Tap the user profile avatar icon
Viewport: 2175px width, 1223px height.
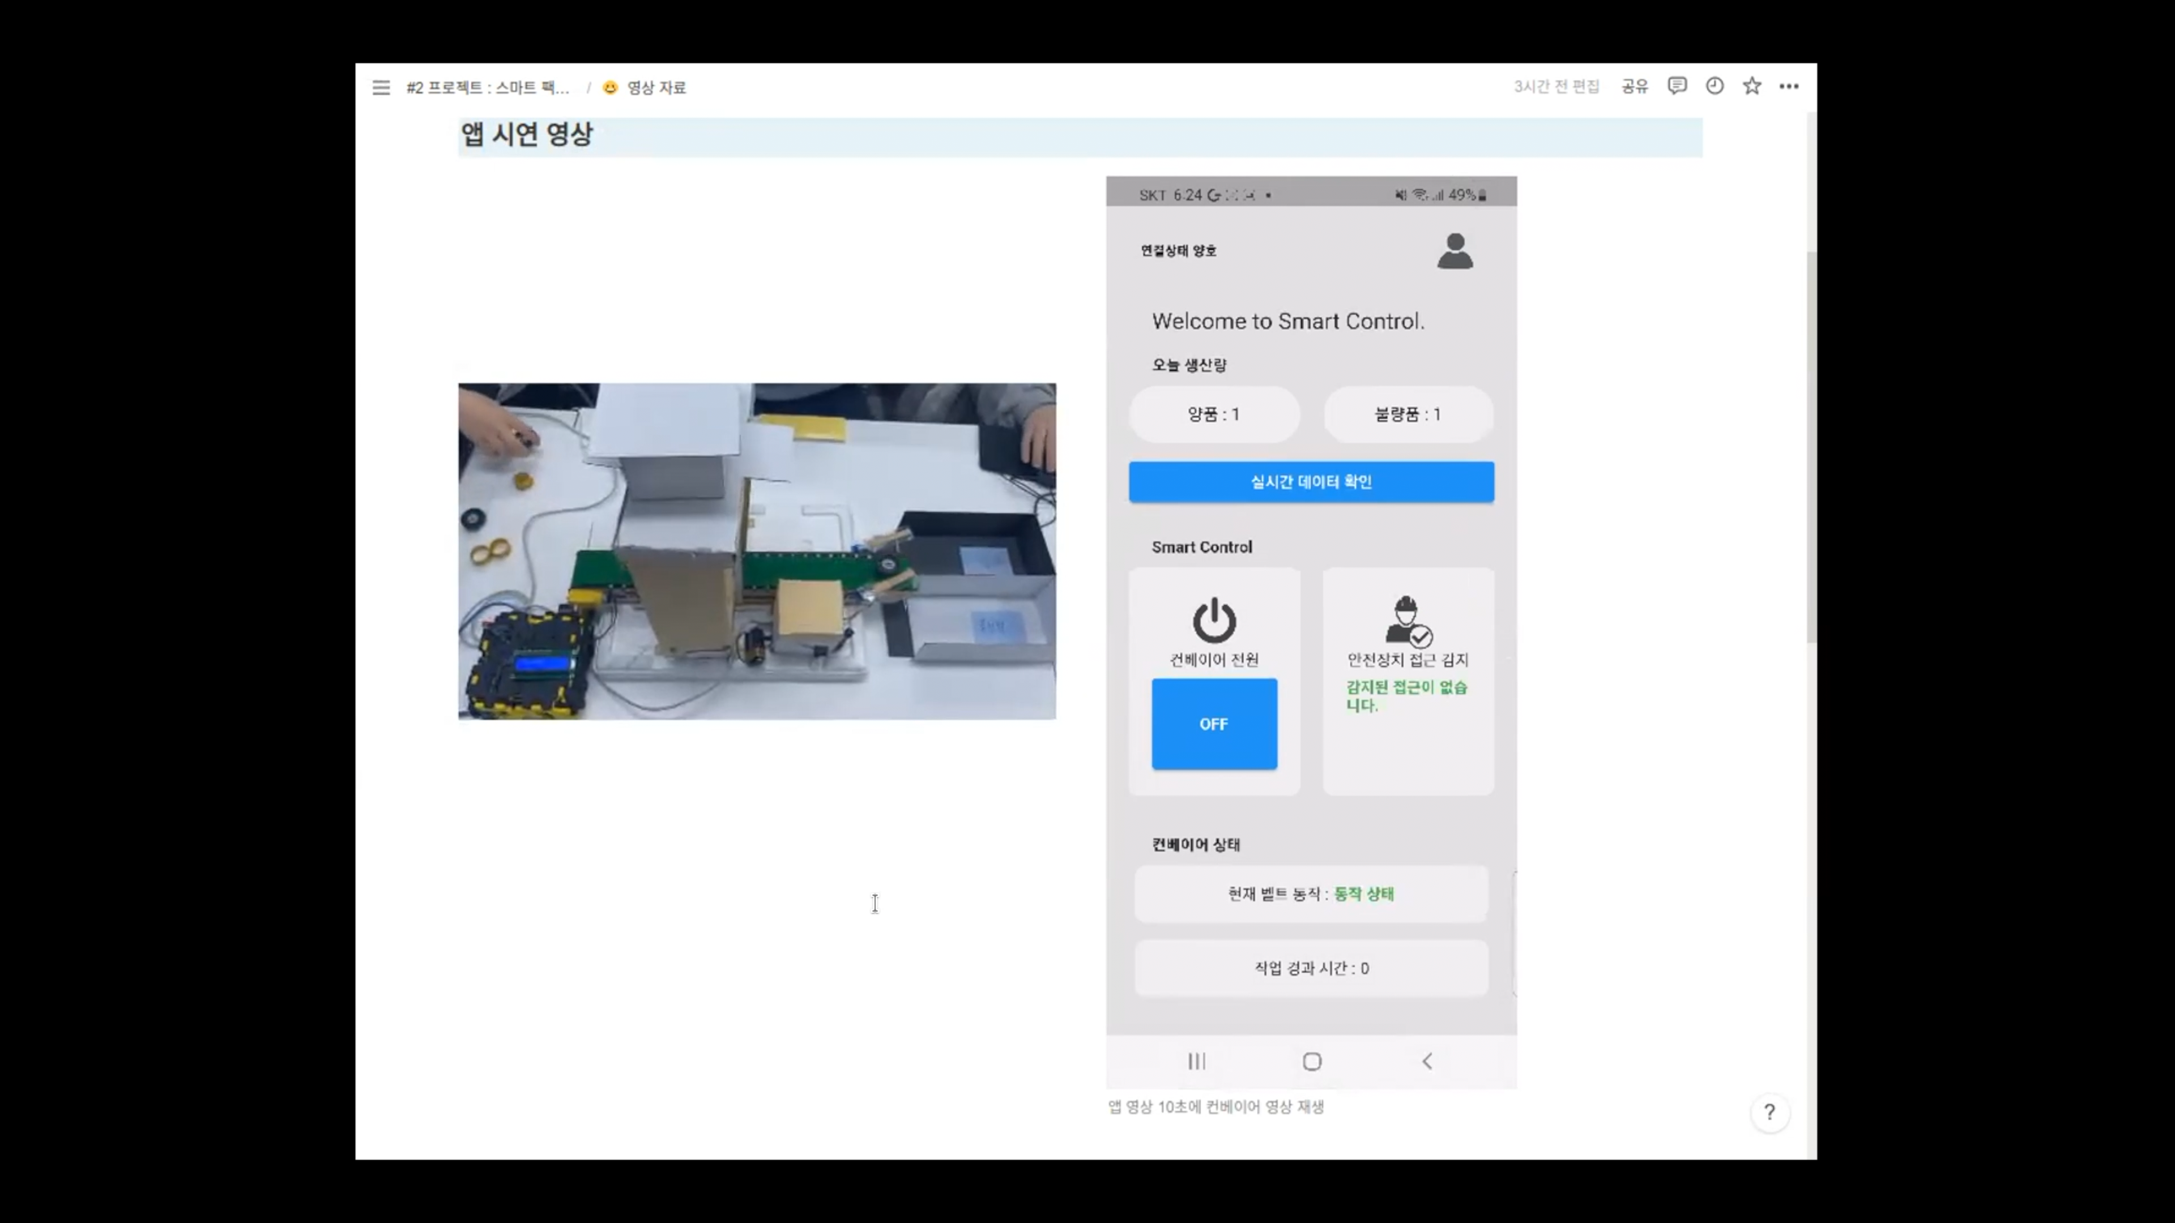point(1455,251)
